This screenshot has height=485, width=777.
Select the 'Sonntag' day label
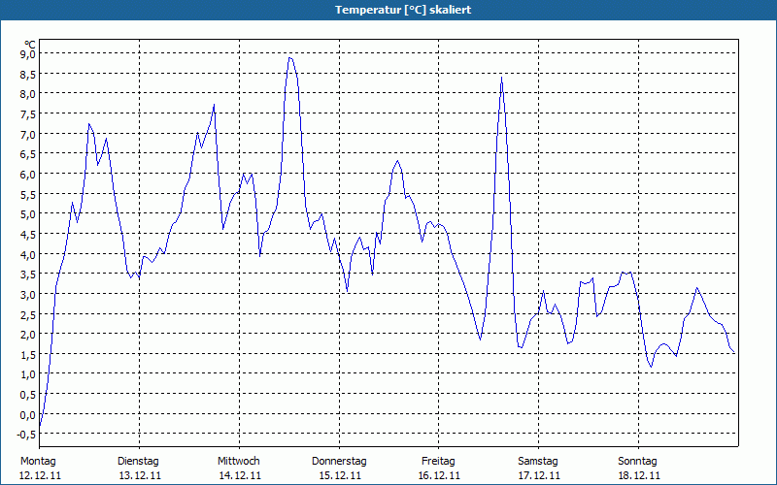coord(638,461)
